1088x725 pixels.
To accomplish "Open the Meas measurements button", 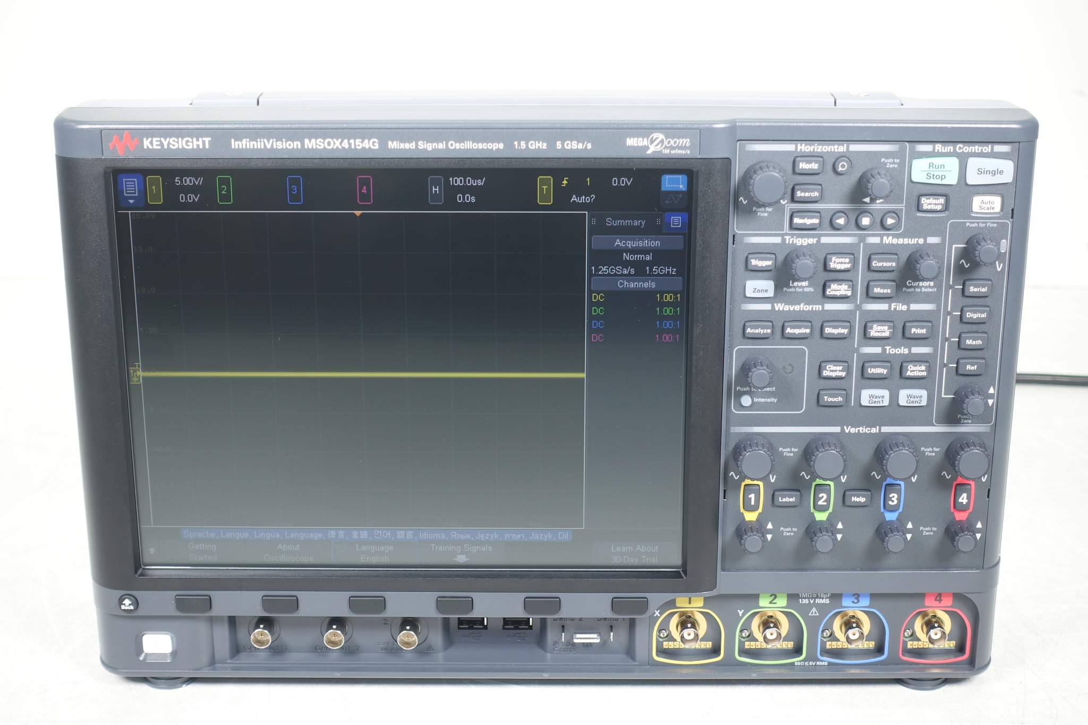I will tap(882, 290).
